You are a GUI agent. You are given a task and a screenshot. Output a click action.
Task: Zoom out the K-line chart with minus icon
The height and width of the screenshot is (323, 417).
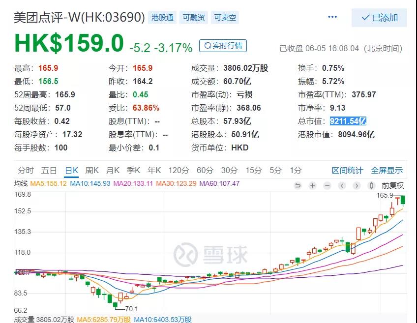(x=327, y=185)
